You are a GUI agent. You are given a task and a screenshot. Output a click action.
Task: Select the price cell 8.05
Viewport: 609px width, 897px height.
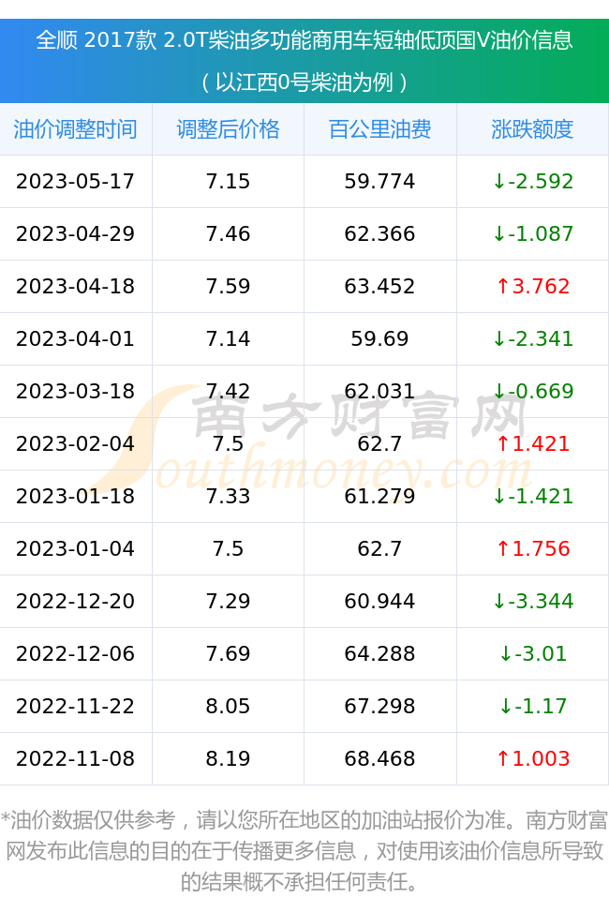click(x=229, y=706)
